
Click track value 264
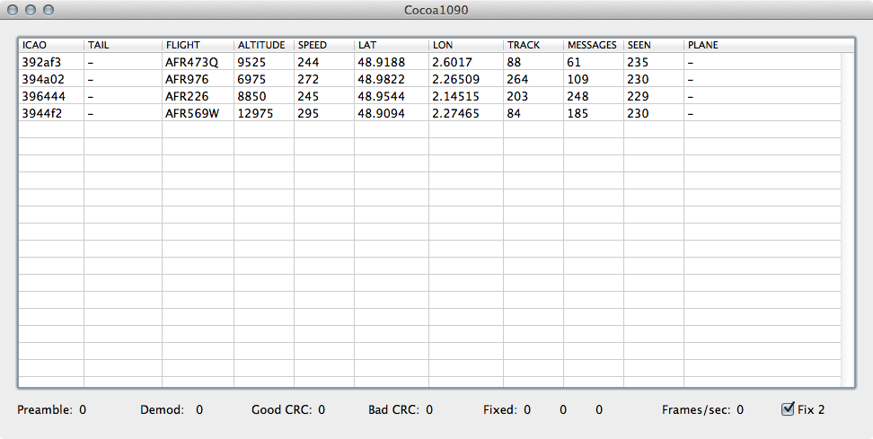(x=518, y=80)
